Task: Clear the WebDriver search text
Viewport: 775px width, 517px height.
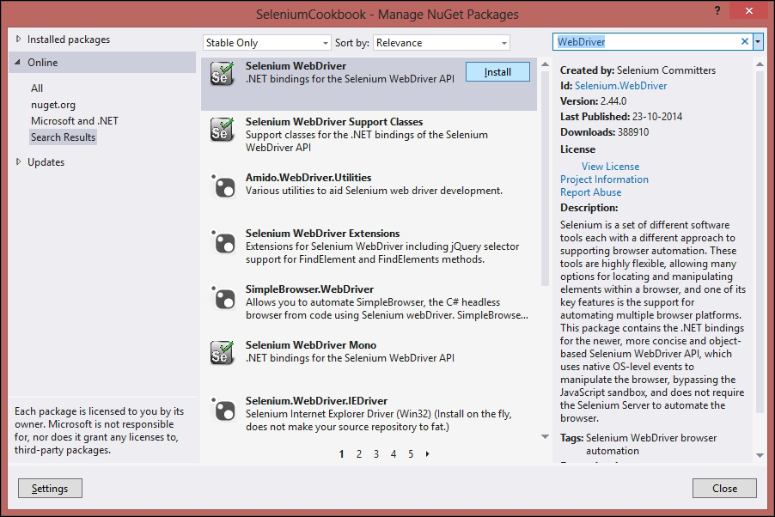Action: (744, 42)
